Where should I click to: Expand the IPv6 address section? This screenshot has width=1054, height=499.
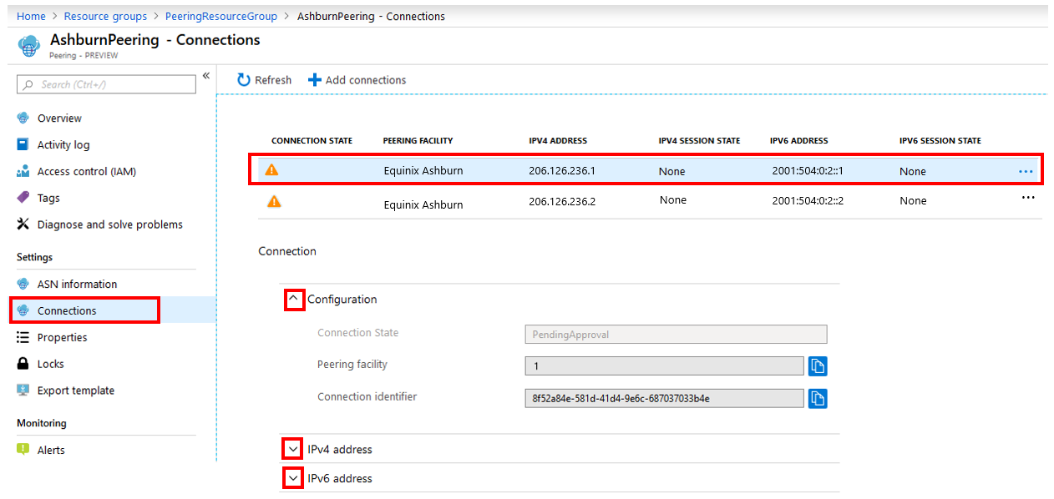coord(293,479)
